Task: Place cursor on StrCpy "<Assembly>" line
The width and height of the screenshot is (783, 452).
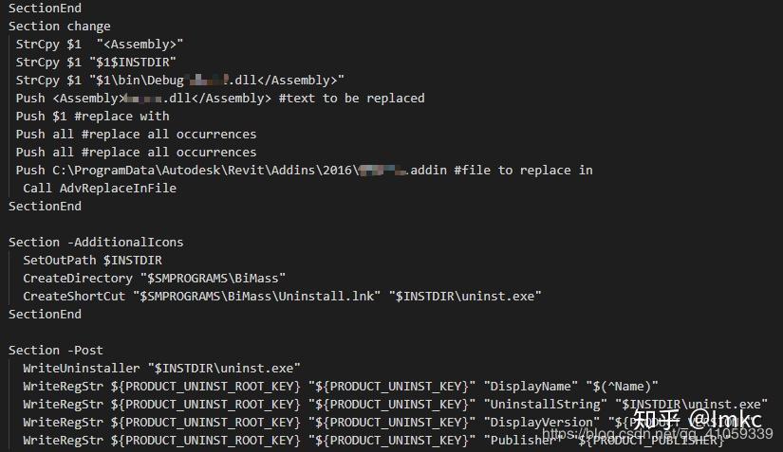Action: pos(99,44)
